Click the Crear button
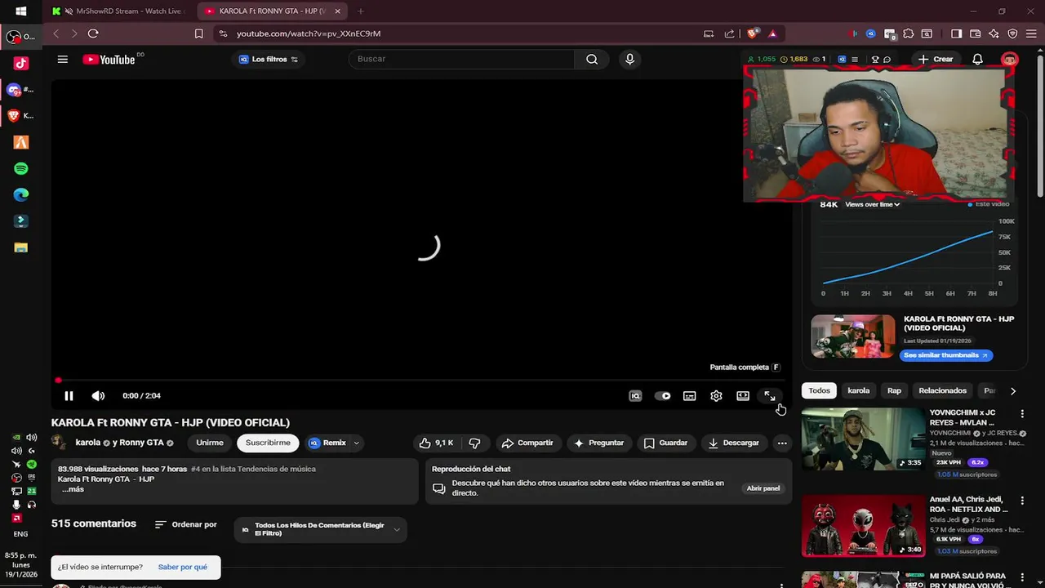 (936, 59)
